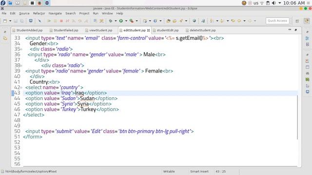This screenshot has height=175, width=312.
Task: Open the Debug dropdown arrow
Action: coord(116,21)
